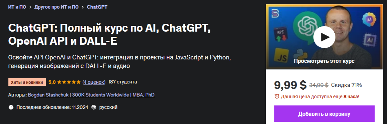Click the S logo in the thumbnail corner
The width and height of the screenshot is (387, 124).
(x=275, y=13)
